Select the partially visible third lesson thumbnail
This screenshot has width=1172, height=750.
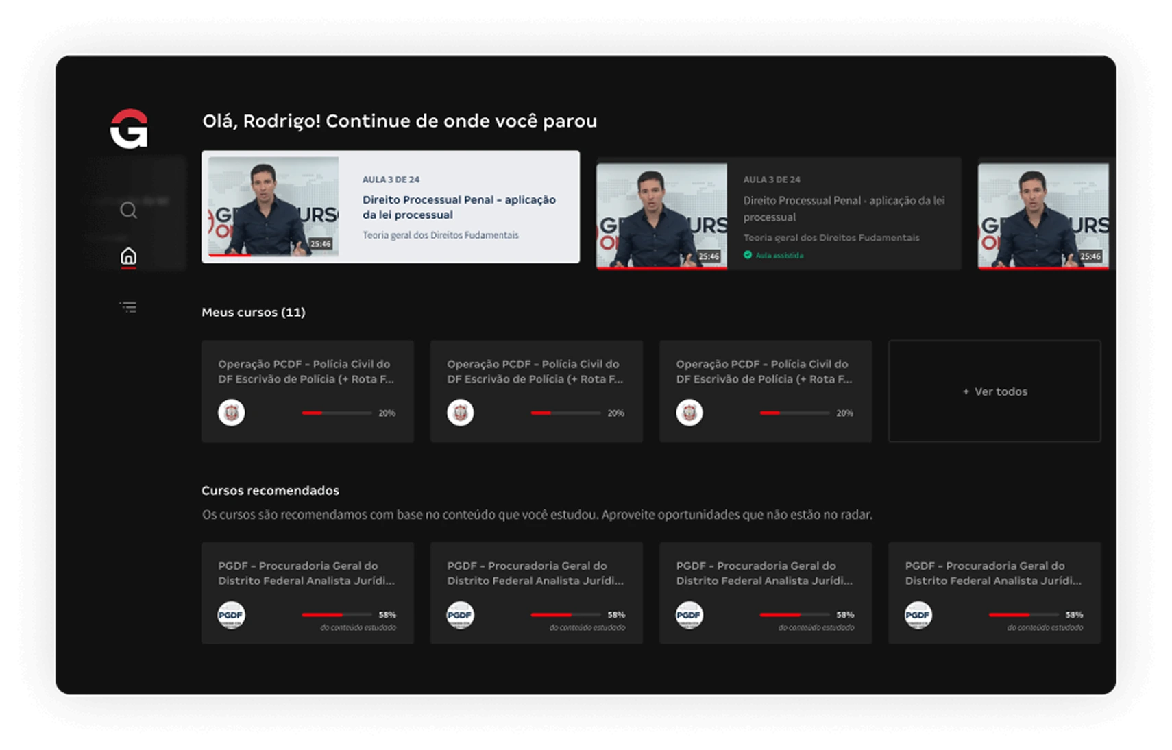click(x=1042, y=215)
